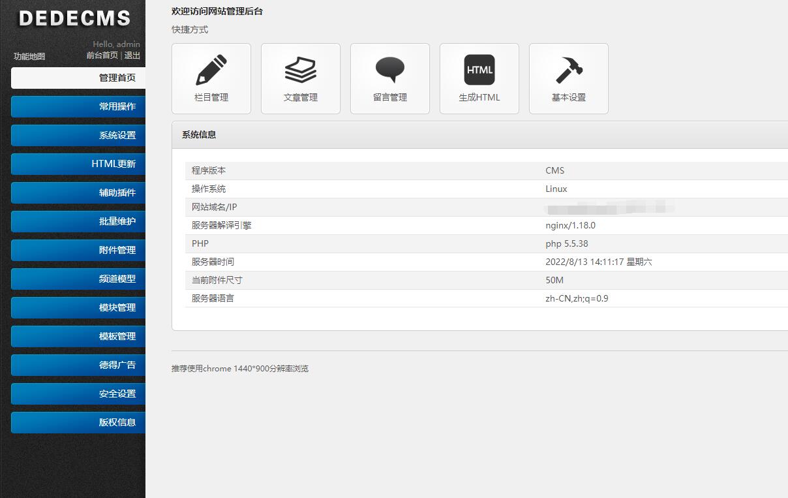The width and height of the screenshot is (788, 498).
Task: Open 频道模型 in the sidebar
Action: 78,279
